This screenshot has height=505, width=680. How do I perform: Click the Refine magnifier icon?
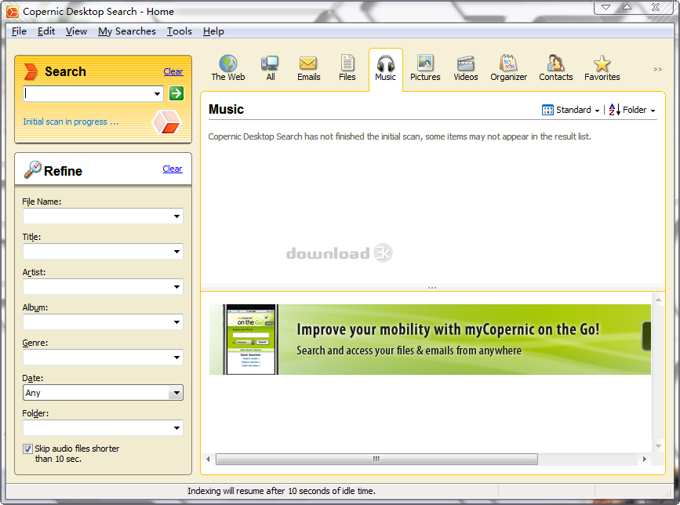coord(32,169)
